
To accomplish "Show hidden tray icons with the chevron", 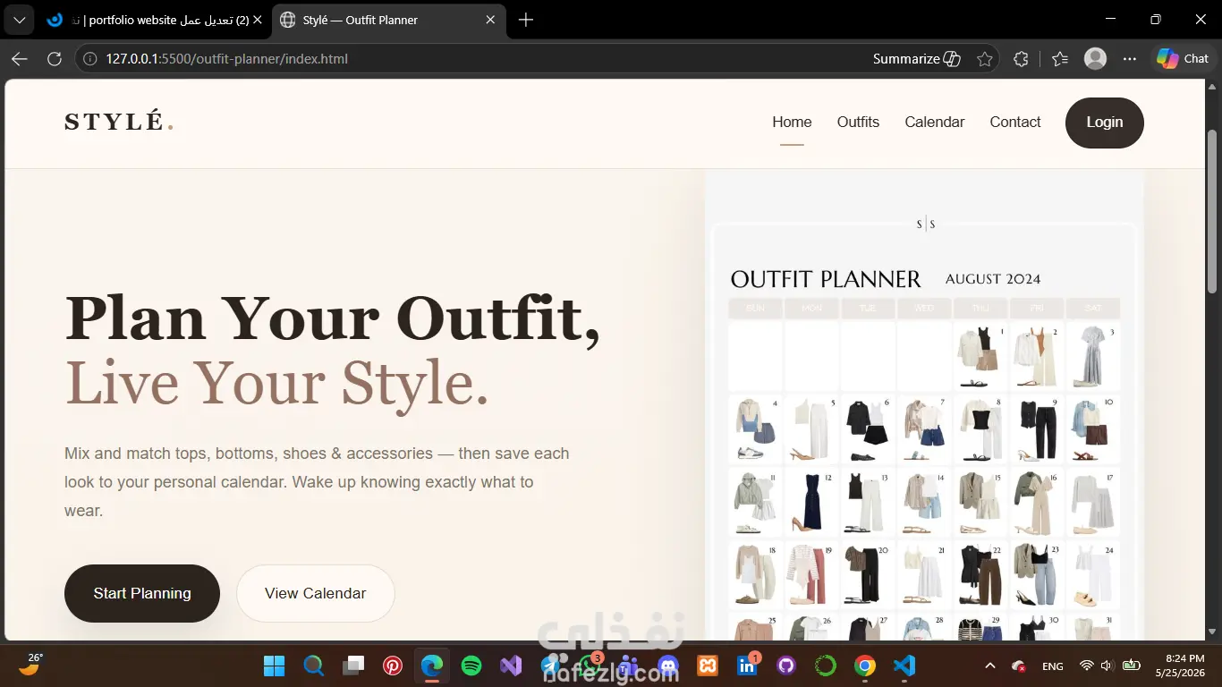I will pos(990,666).
